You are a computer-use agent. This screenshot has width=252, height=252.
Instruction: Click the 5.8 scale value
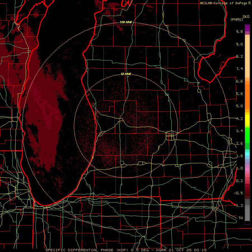click(239, 94)
